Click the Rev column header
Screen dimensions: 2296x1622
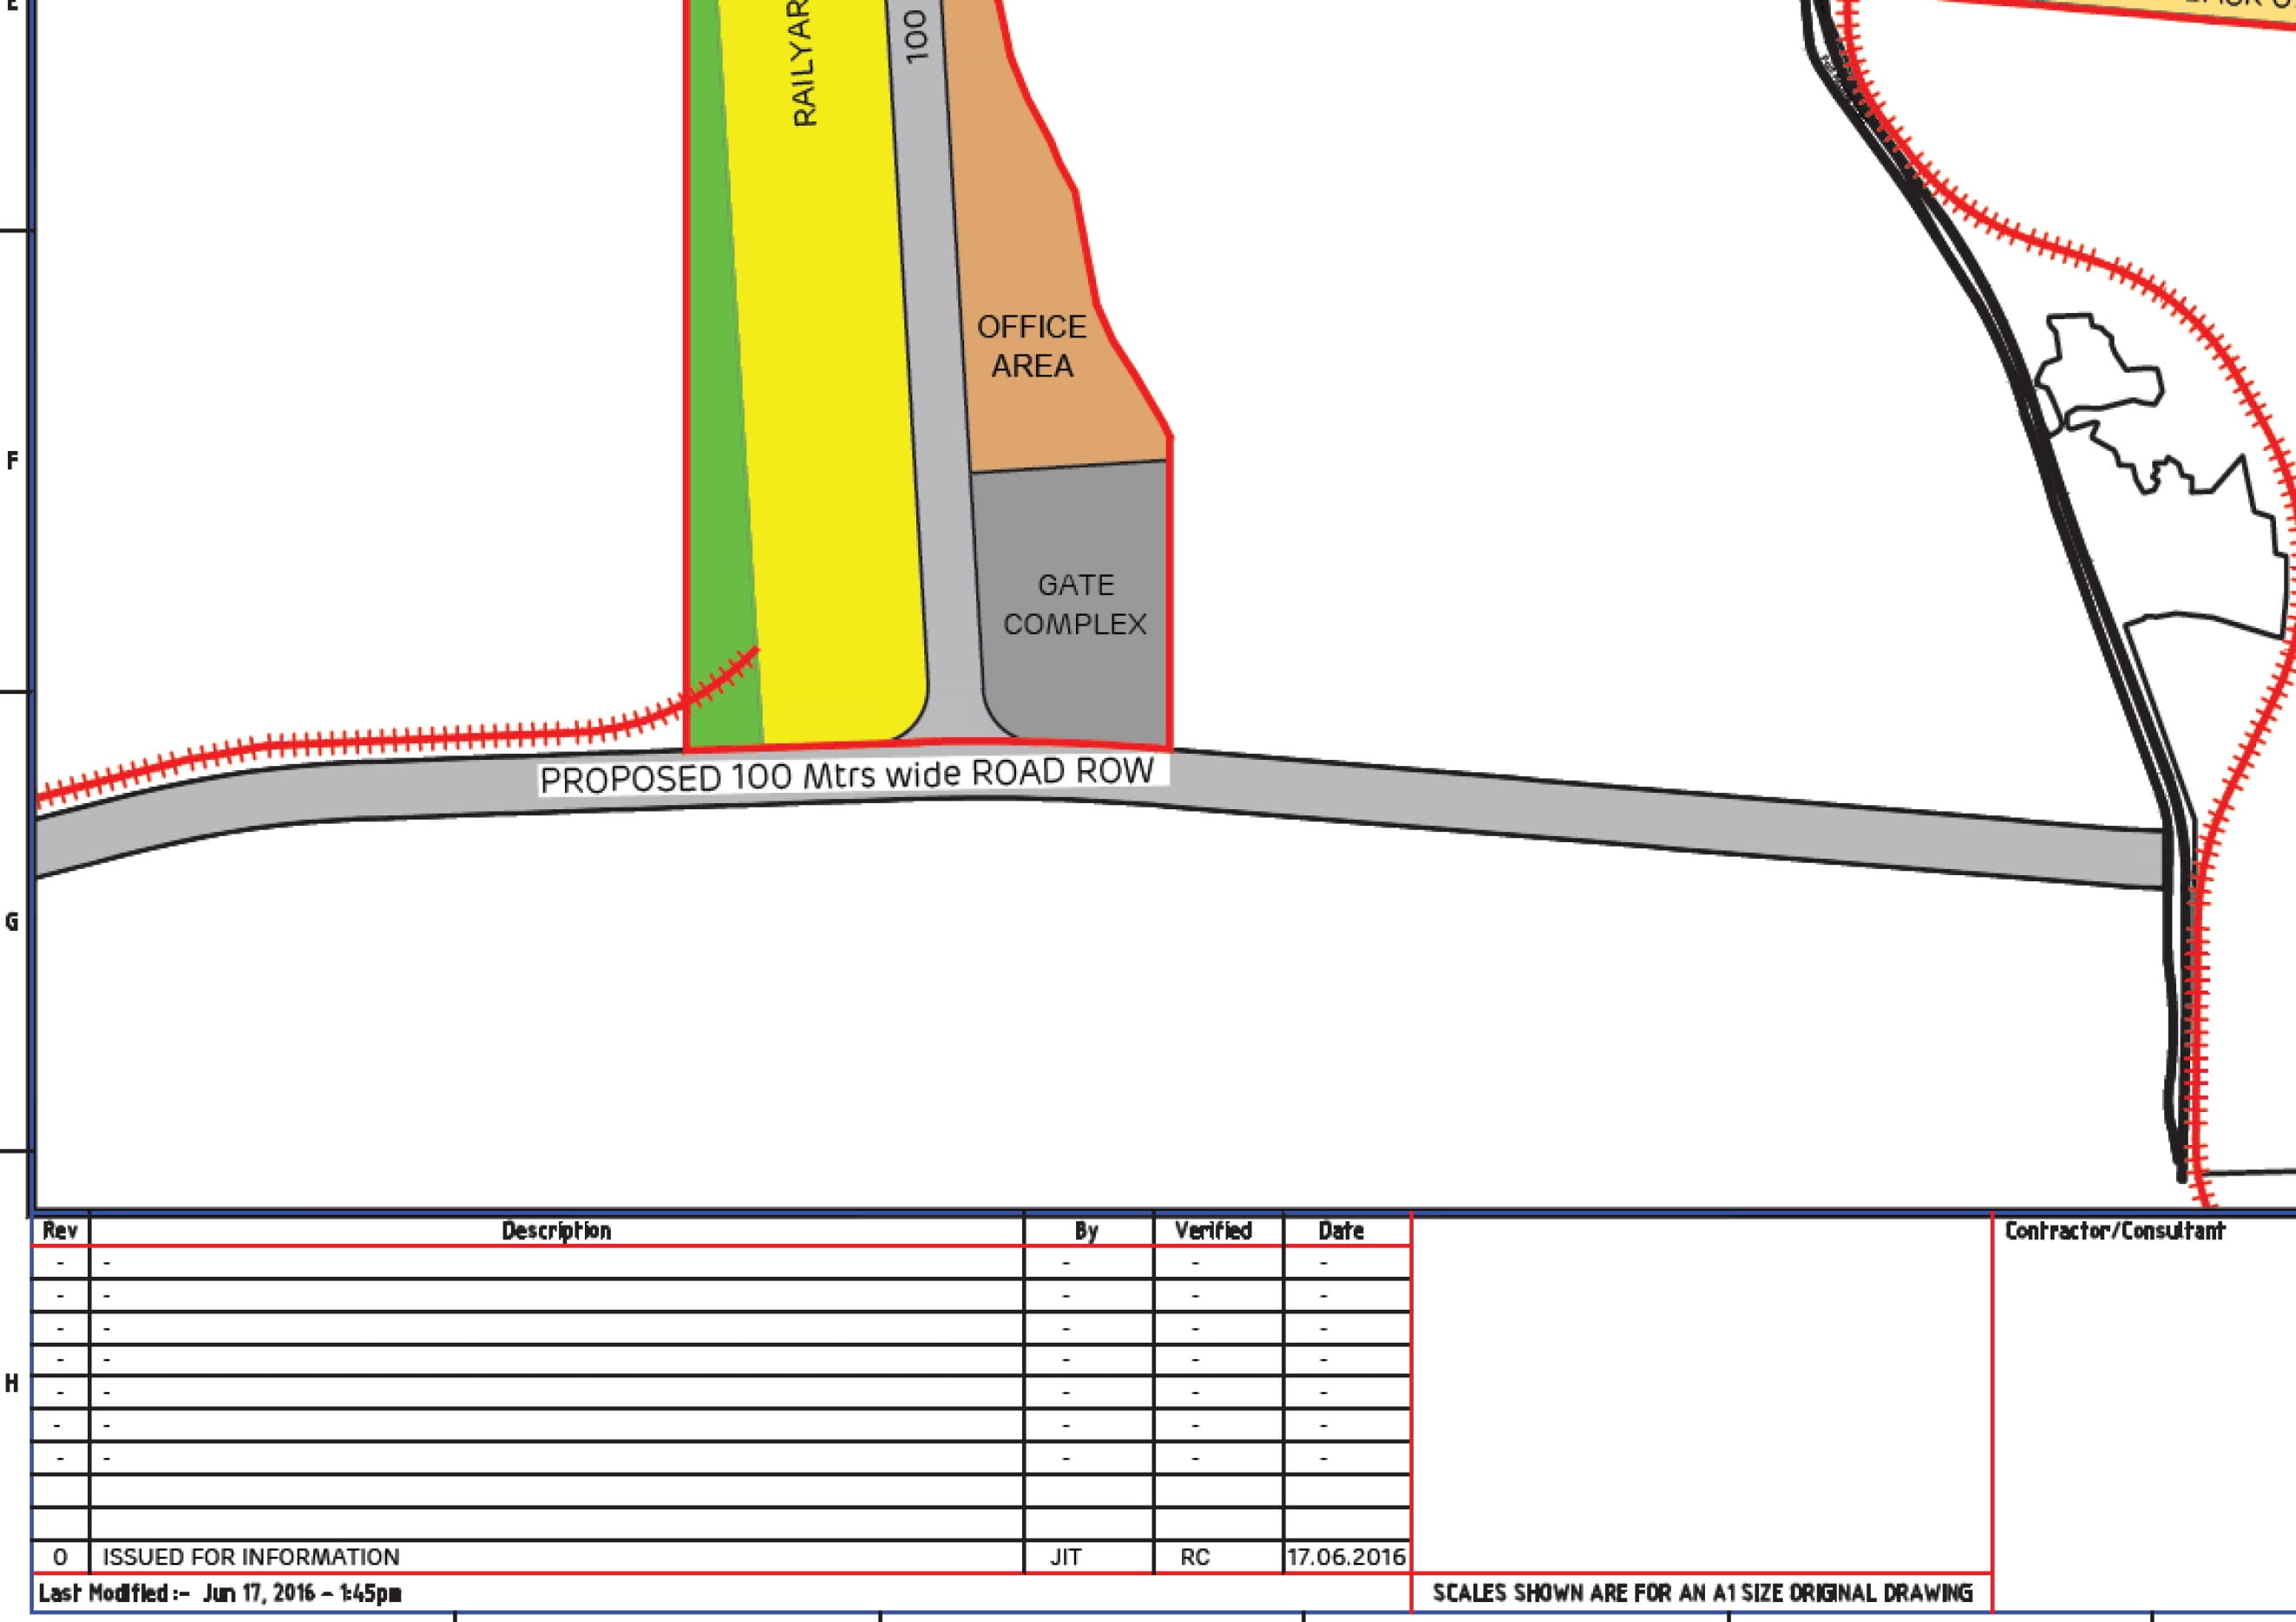pyautogui.click(x=60, y=1231)
